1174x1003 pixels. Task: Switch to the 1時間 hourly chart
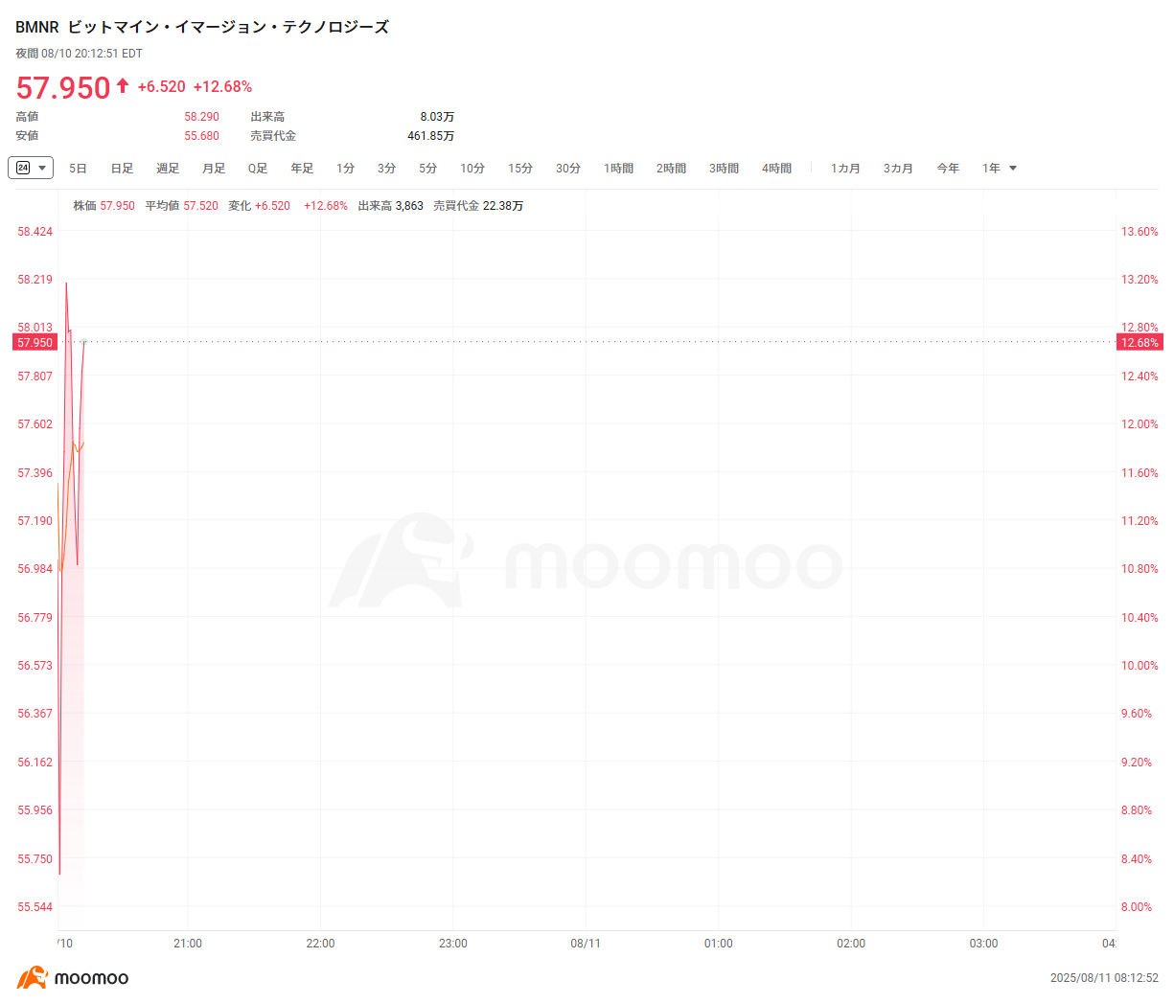(619, 168)
